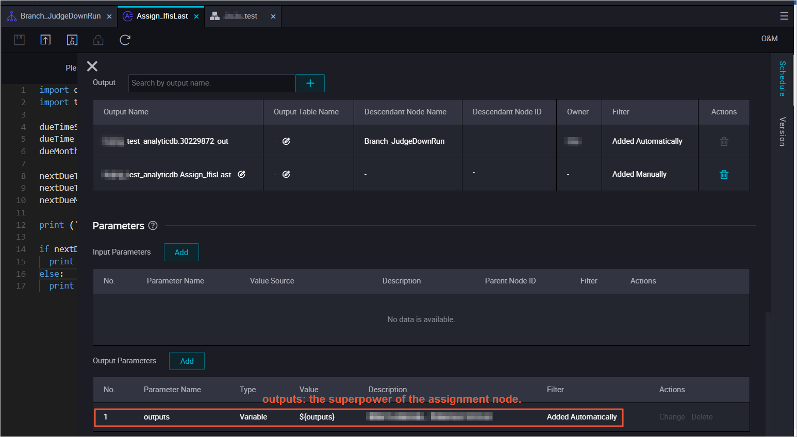Image resolution: width=797 pixels, height=437 pixels.
Task: Click Branch_JudgeDownRun descendant node name
Action: point(404,141)
